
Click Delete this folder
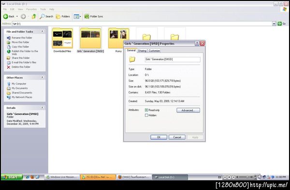pyautogui.click(x=18, y=67)
